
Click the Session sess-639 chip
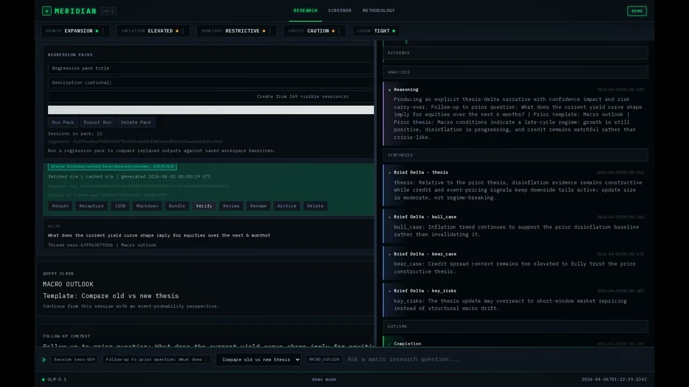click(x=74, y=360)
